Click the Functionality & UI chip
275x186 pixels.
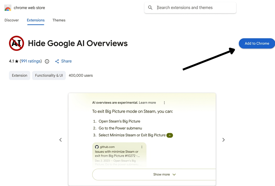(49, 76)
